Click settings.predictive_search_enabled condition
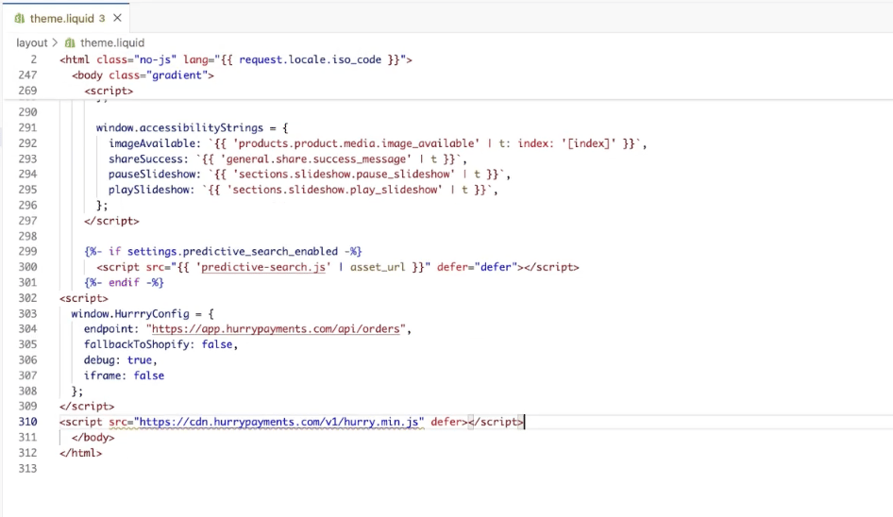This screenshot has width=893, height=517. tap(232, 252)
